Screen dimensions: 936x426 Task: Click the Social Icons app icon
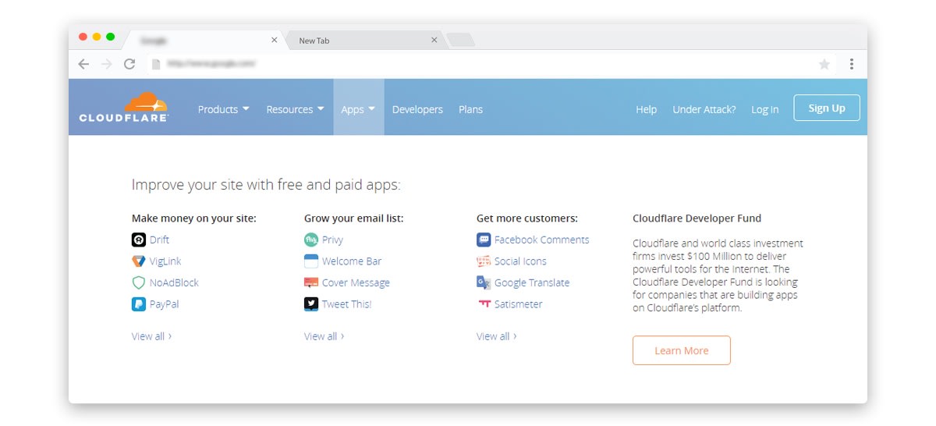click(x=484, y=261)
